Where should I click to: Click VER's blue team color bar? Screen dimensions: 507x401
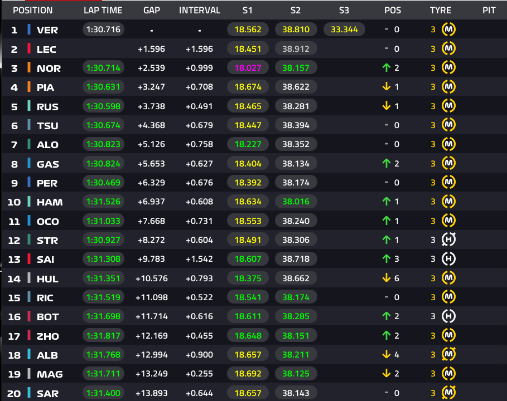click(x=29, y=30)
